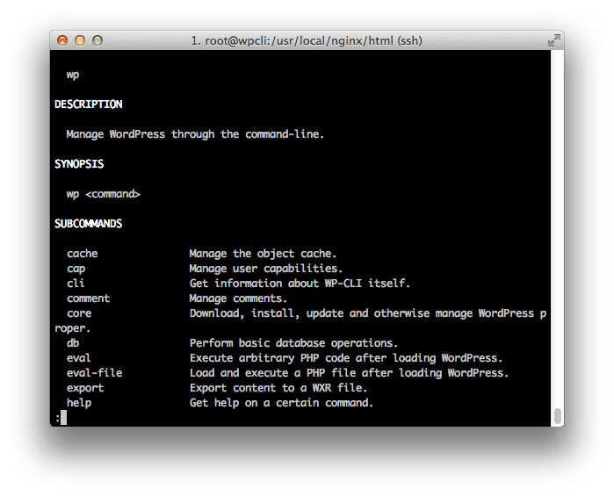614x496 pixels.
Task: Click the 'eval-file' subcommand name
Action: tap(94, 373)
